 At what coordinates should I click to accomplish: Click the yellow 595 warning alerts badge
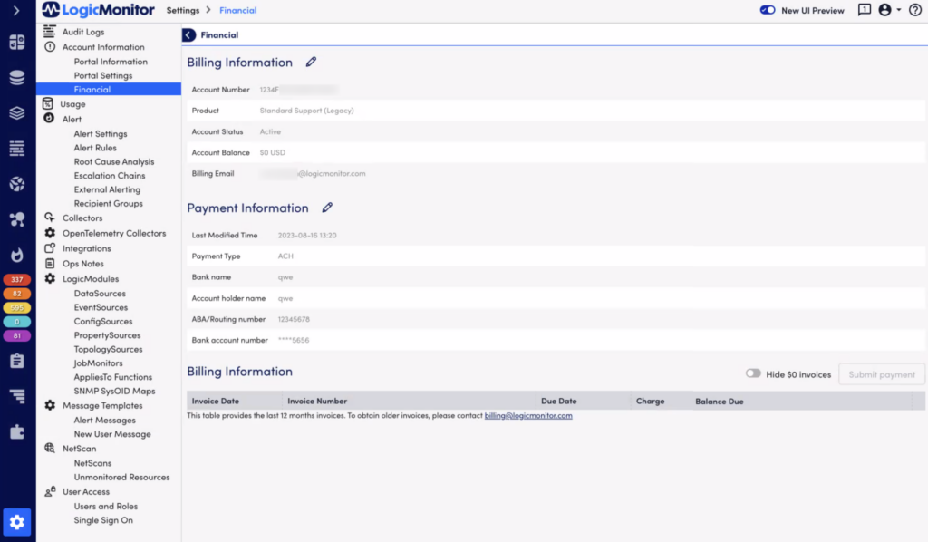click(x=16, y=307)
